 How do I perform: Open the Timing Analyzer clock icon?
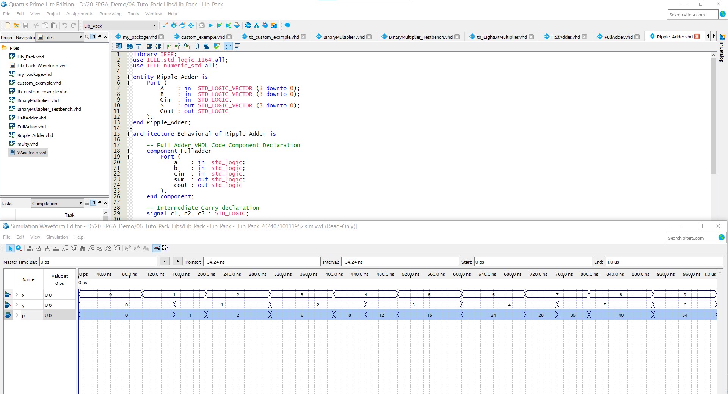(x=248, y=25)
